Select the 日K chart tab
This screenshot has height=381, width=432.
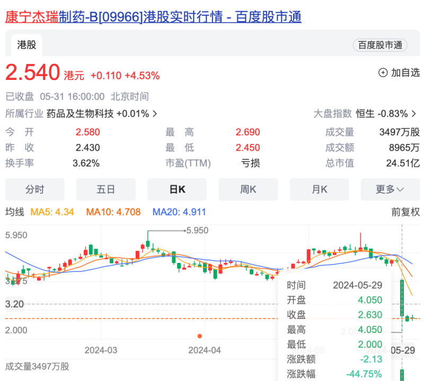click(x=177, y=189)
